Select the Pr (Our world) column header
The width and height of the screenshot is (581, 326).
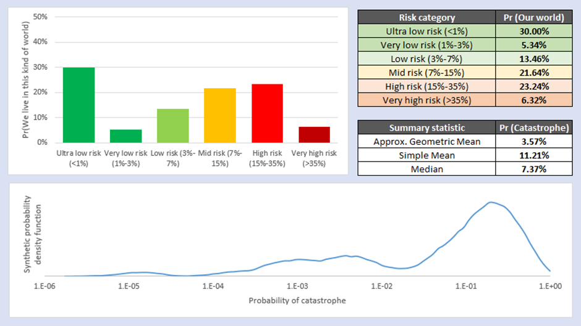[x=533, y=18]
